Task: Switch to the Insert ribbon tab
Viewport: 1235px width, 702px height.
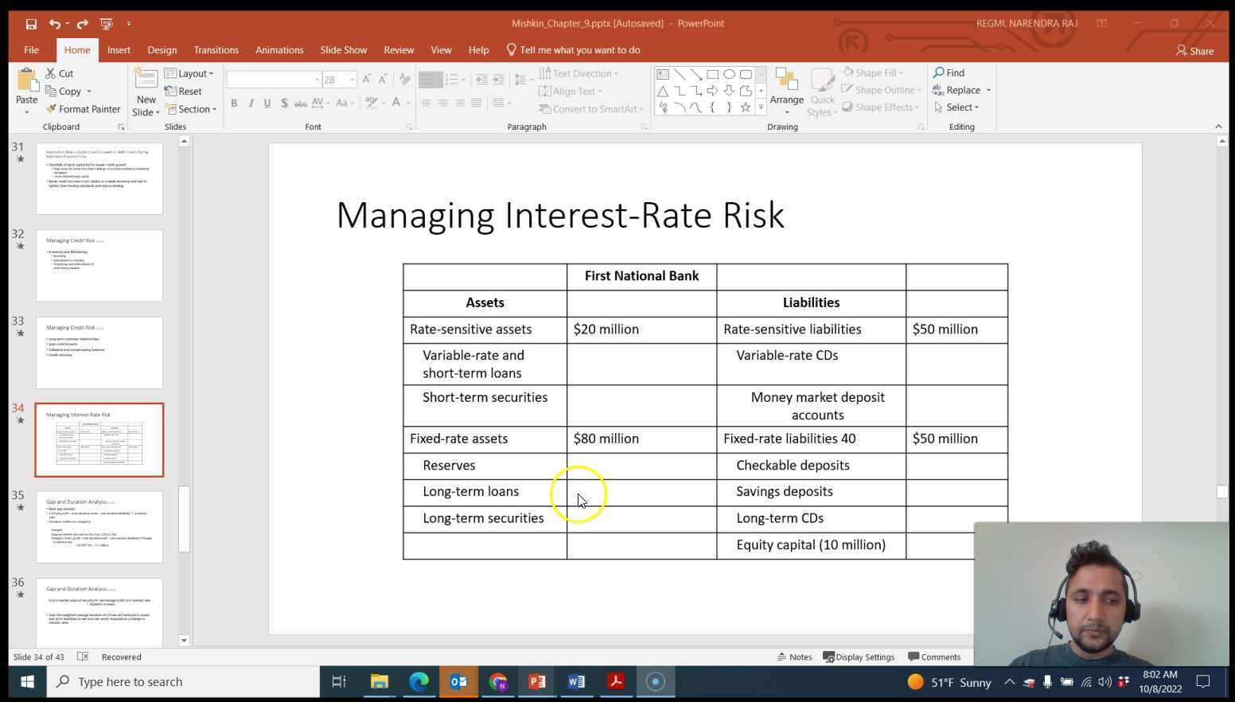Action: (118, 49)
